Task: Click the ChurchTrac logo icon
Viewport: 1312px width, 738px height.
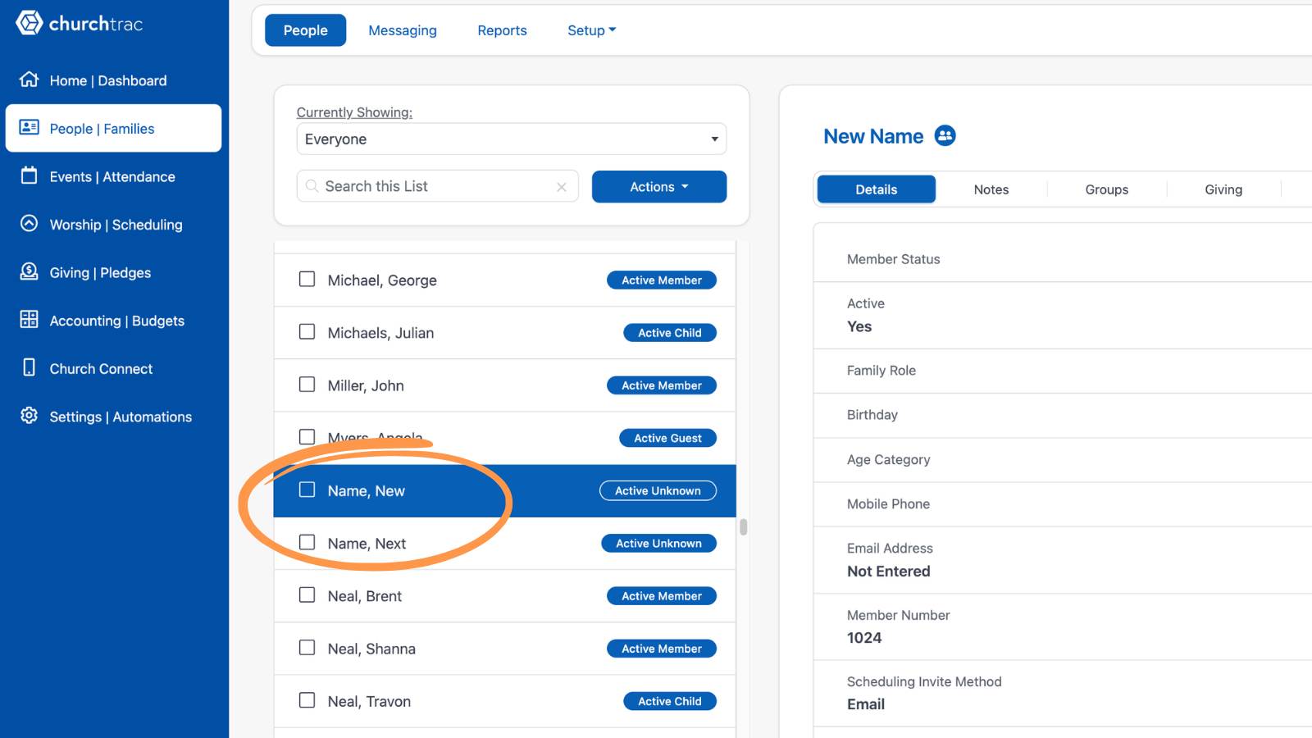Action: coord(30,23)
